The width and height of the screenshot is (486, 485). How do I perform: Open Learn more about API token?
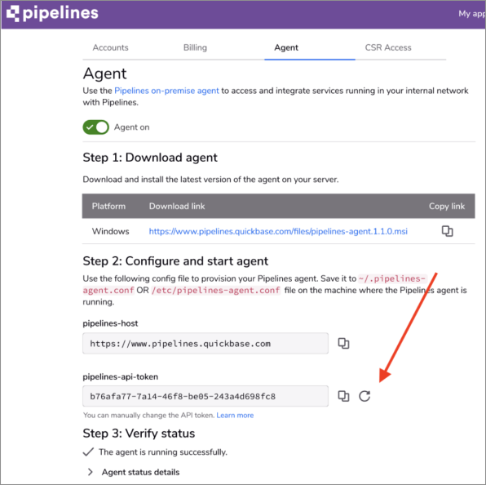coord(235,415)
